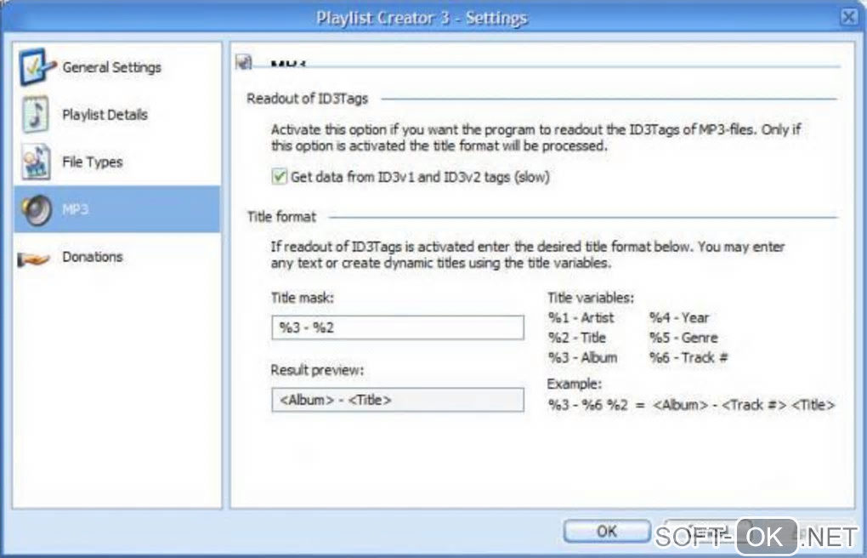Click the example '%3 - %6 %2 =' line

point(691,405)
